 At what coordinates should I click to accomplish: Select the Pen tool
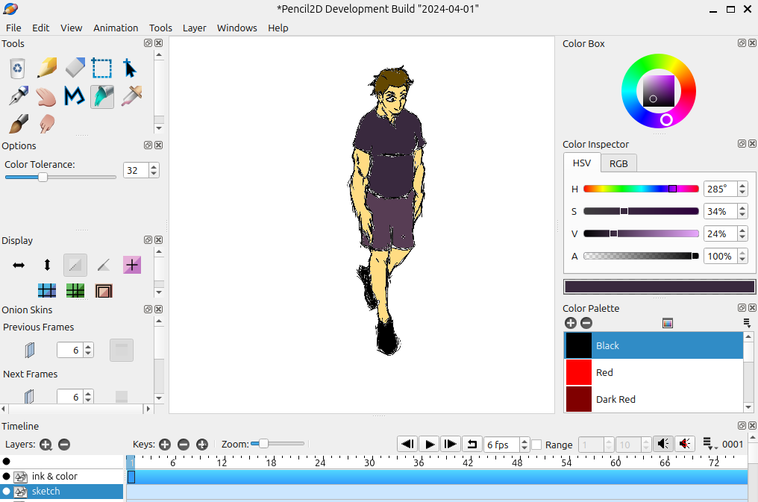(19, 96)
